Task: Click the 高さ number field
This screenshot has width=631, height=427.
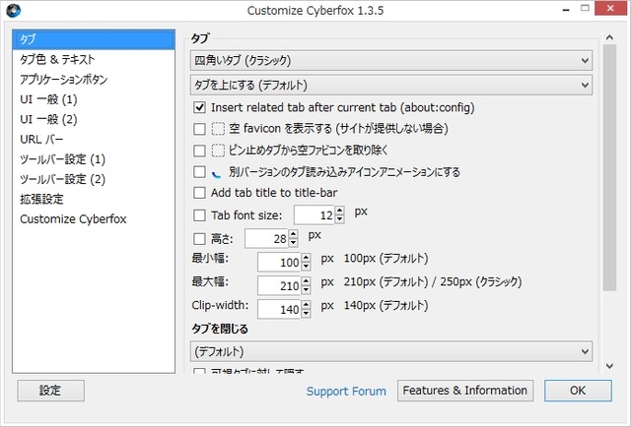Action: coord(266,239)
